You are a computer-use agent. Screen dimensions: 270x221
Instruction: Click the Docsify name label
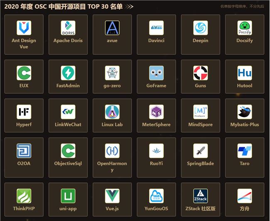pos(245,41)
